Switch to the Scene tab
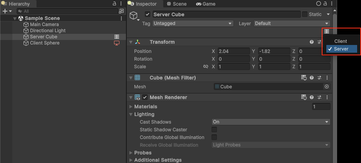The width and height of the screenshot is (361, 163). click(176, 4)
